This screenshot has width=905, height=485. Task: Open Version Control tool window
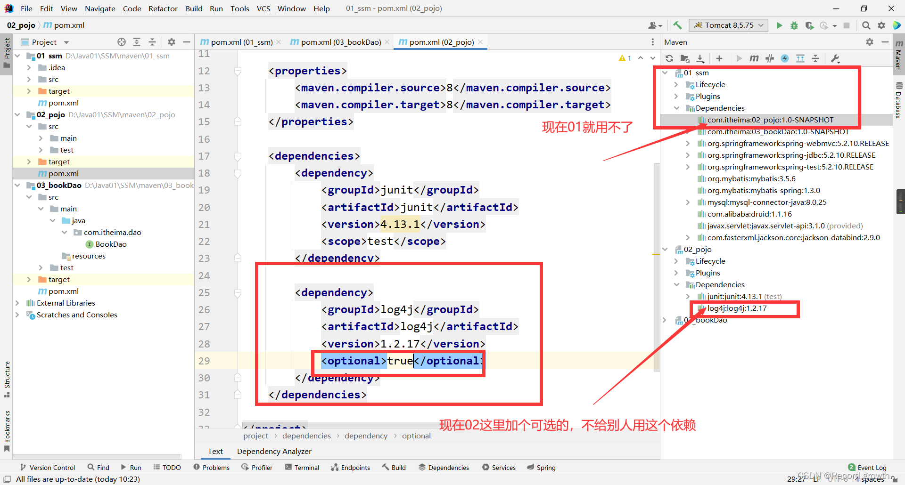click(x=48, y=467)
